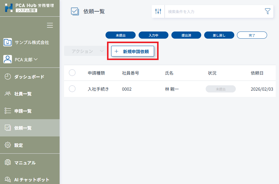Viewport: 279px width, 184px height.
Task: Toggle the 未提出 status filter pill
Action: click(120, 35)
